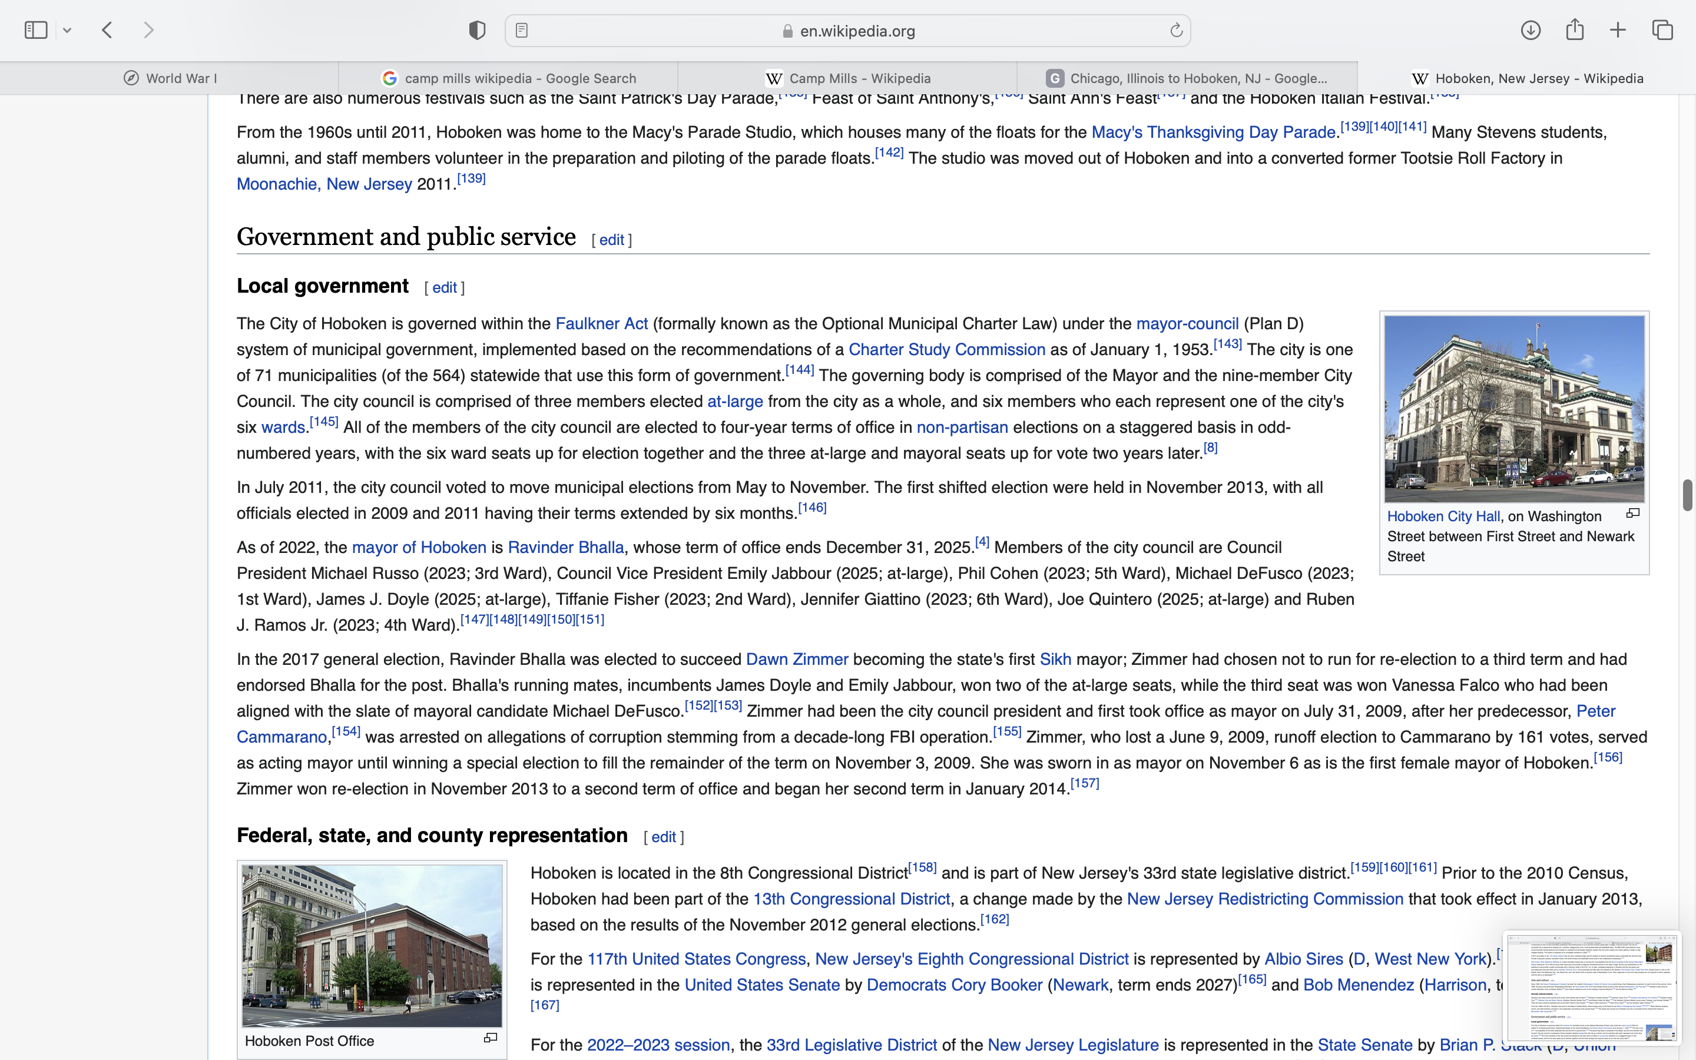Add a new tab with plus icon
This screenshot has height=1060, width=1696.
tap(1618, 30)
